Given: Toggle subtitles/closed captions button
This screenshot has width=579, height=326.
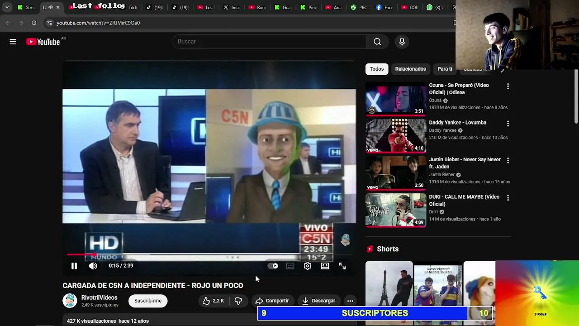Looking at the screenshot, I should coord(290,266).
